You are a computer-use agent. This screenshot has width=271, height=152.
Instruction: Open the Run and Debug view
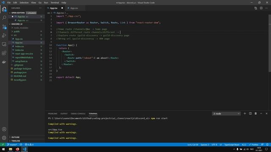(x=4, y=35)
